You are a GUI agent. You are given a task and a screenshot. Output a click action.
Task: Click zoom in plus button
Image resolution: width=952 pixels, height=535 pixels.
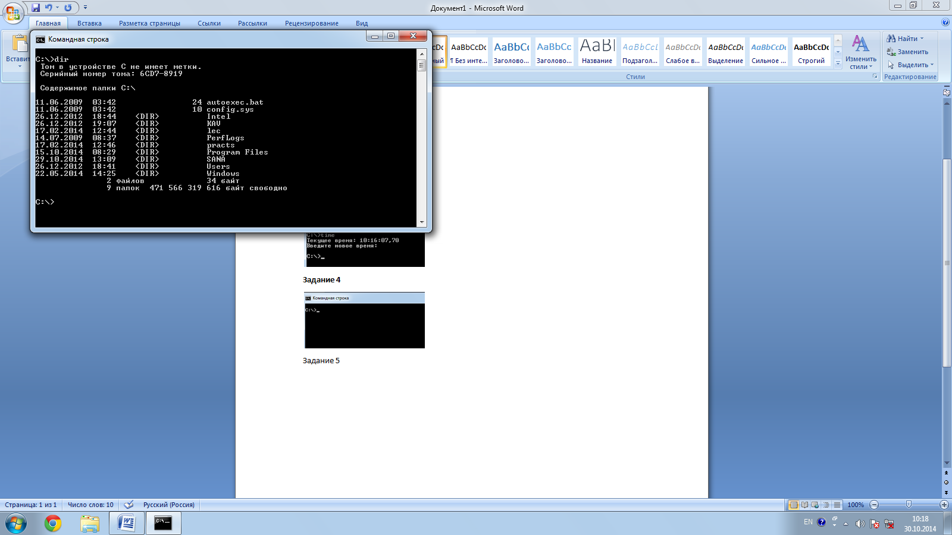944,505
